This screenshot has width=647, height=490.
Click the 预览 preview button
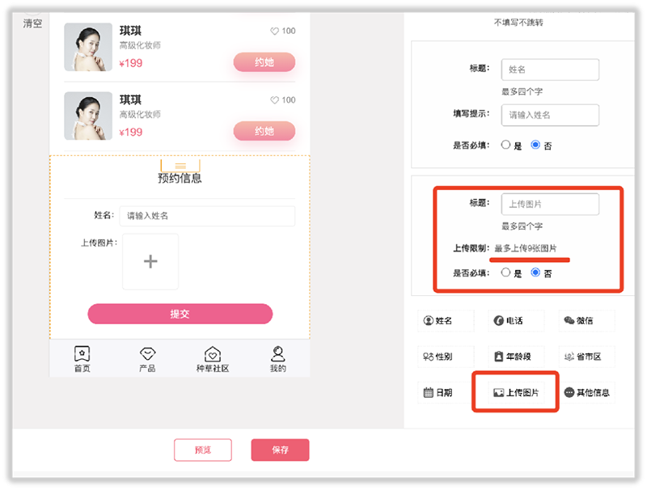pyautogui.click(x=203, y=450)
